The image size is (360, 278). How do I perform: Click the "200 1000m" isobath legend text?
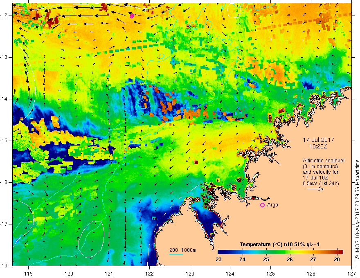point(183,250)
